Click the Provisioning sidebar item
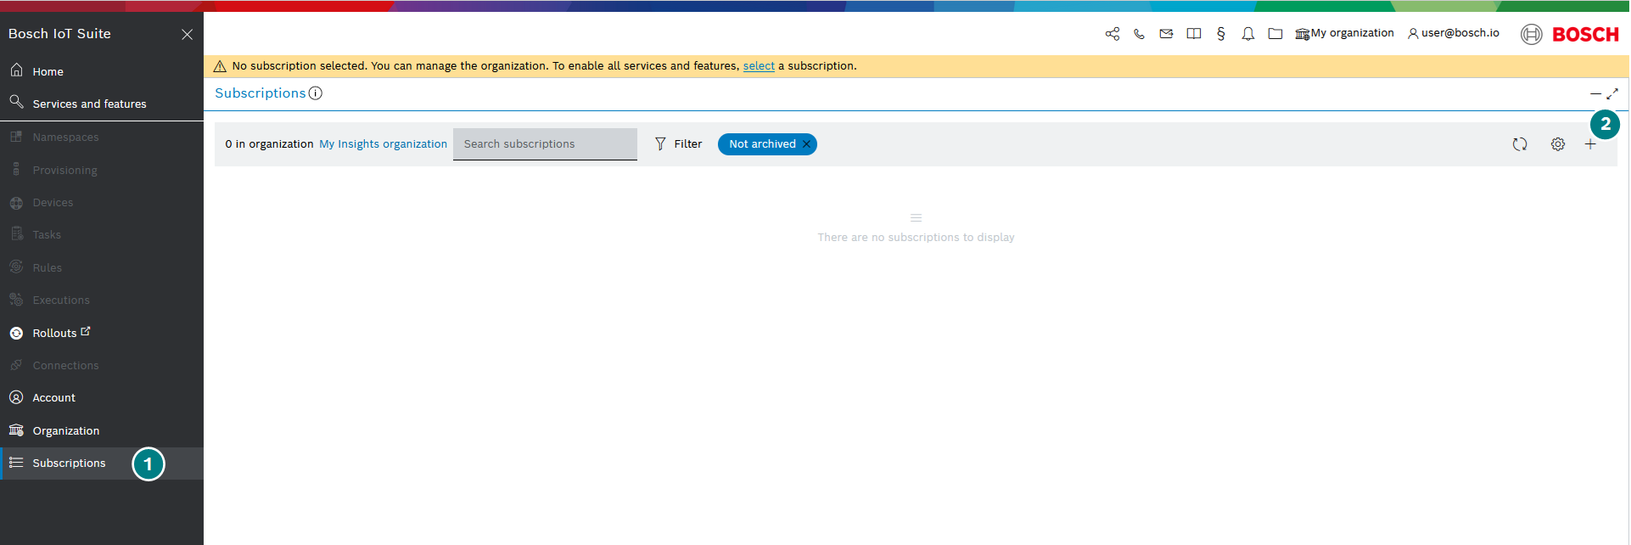 pyautogui.click(x=102, y=170)
